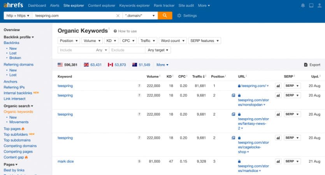Click the sitelinks icon in the nonstopdan row
325x175 pixels.
click(233, 95)
